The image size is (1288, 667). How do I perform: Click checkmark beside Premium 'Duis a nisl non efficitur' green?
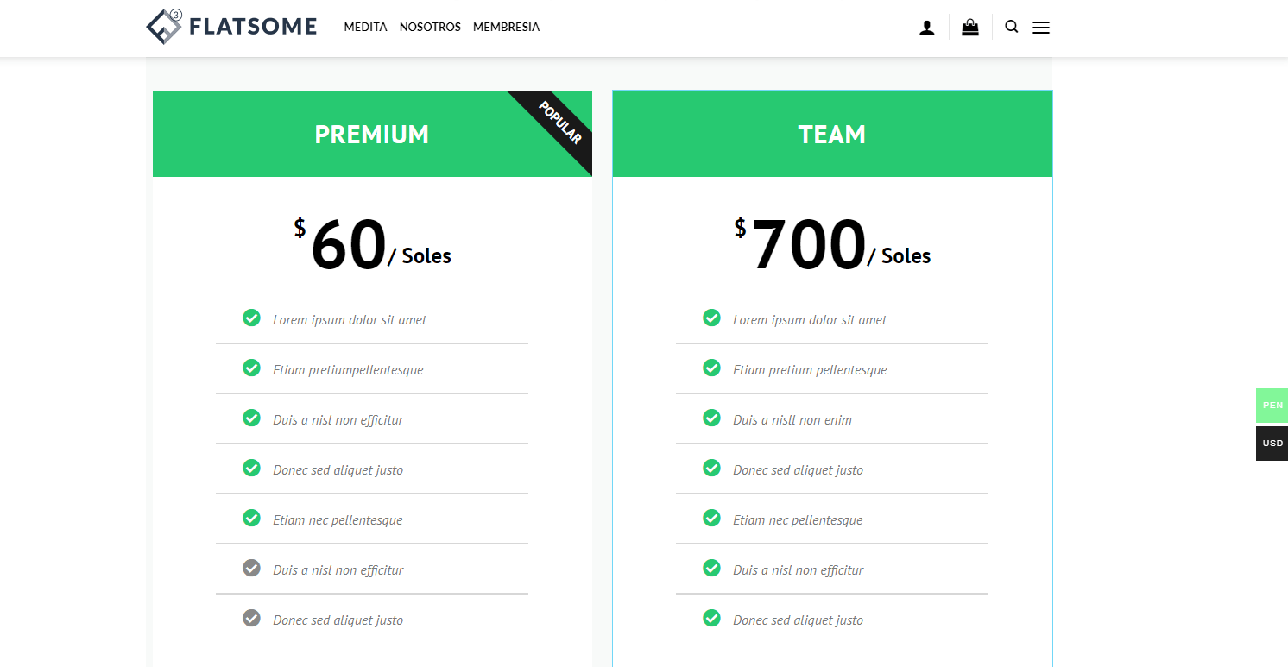[x=251, y=418]
